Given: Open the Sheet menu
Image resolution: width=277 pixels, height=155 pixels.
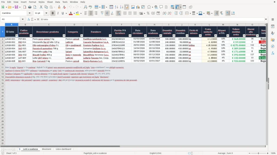Looking at the screenshot, I should [x=50, y=2].
